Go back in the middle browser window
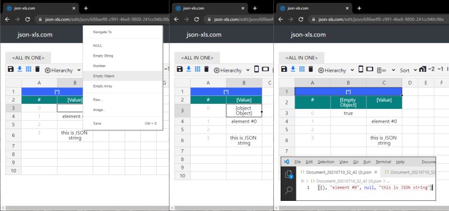Viewport: 449px width, 211px height. coord(176,19)
